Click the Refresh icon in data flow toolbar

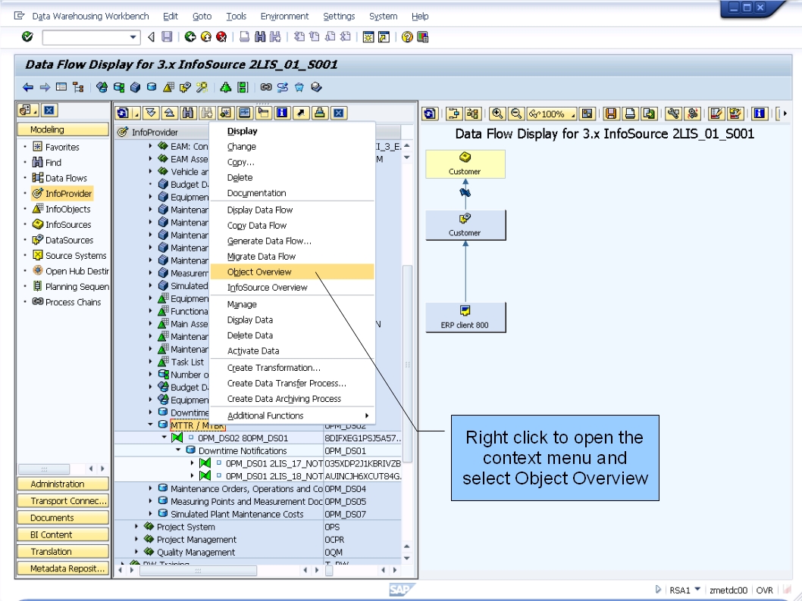click(430, 114)
